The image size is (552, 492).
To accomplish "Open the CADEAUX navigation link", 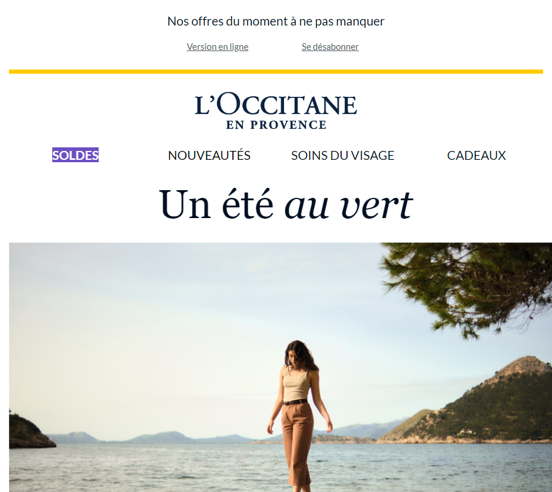I will pos(477,155).
